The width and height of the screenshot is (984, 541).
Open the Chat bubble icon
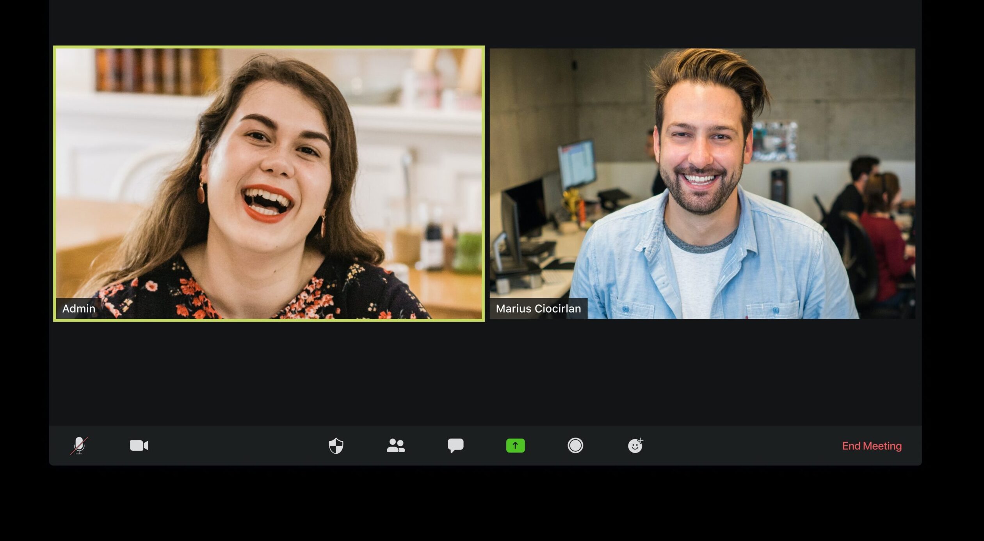click(455, 445)
